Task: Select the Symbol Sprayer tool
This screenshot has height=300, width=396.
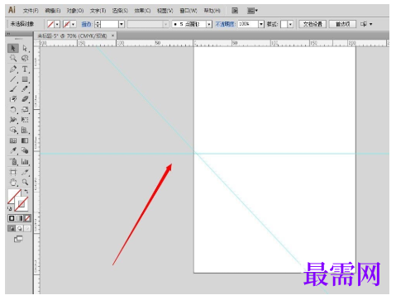Action: click(13, 161)
